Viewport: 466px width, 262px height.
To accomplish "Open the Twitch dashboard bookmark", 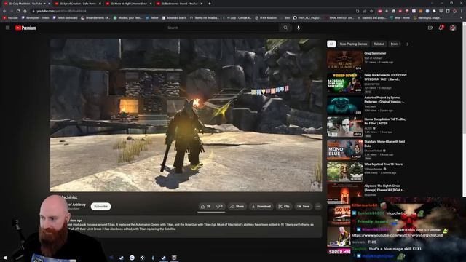I will tap(65, 17).
